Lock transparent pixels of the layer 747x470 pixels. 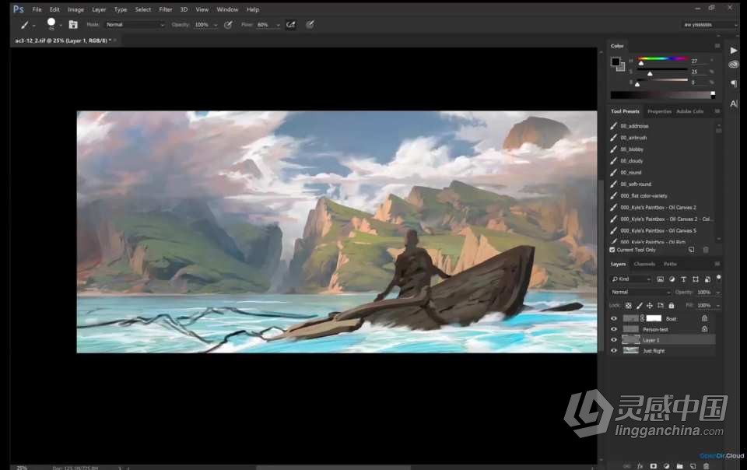coord(629,305)
